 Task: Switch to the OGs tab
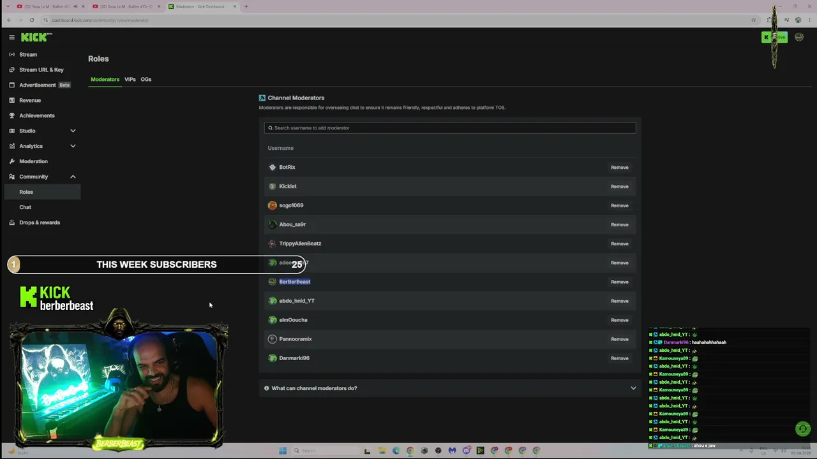click(146, 80)
